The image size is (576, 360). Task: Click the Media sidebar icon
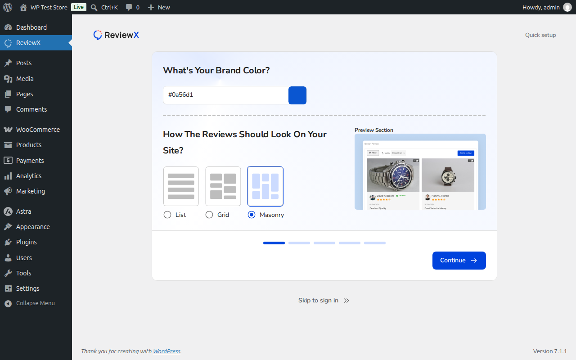tap(8, 79)
